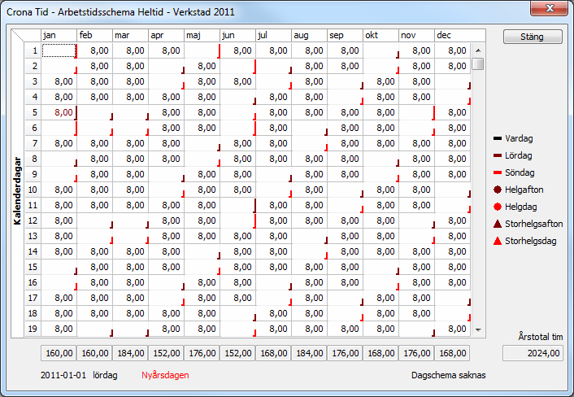Click July total 168,00
This screenshot has width=574, height=397.
tap(273, 353)
